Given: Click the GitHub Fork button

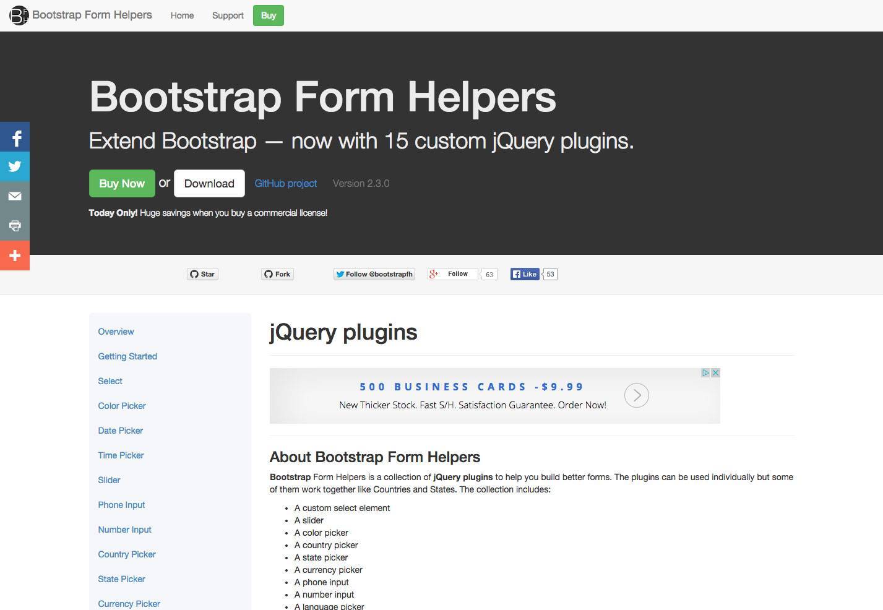Looking at the screenshot, I should click(277, 274).
